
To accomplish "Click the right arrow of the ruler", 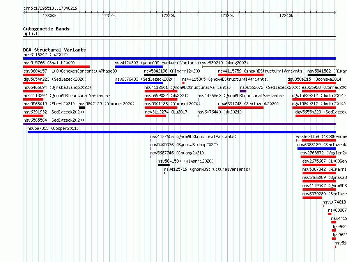I will point(335,12).
